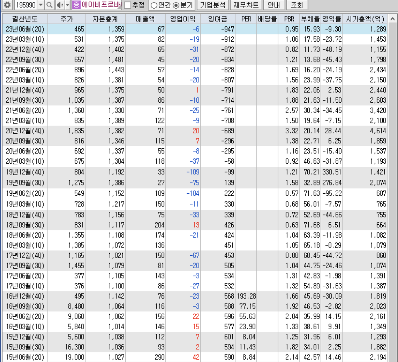The image size is (398, 362).
Task: Click the 시가총액(억) column header
Action: (365, 19)
